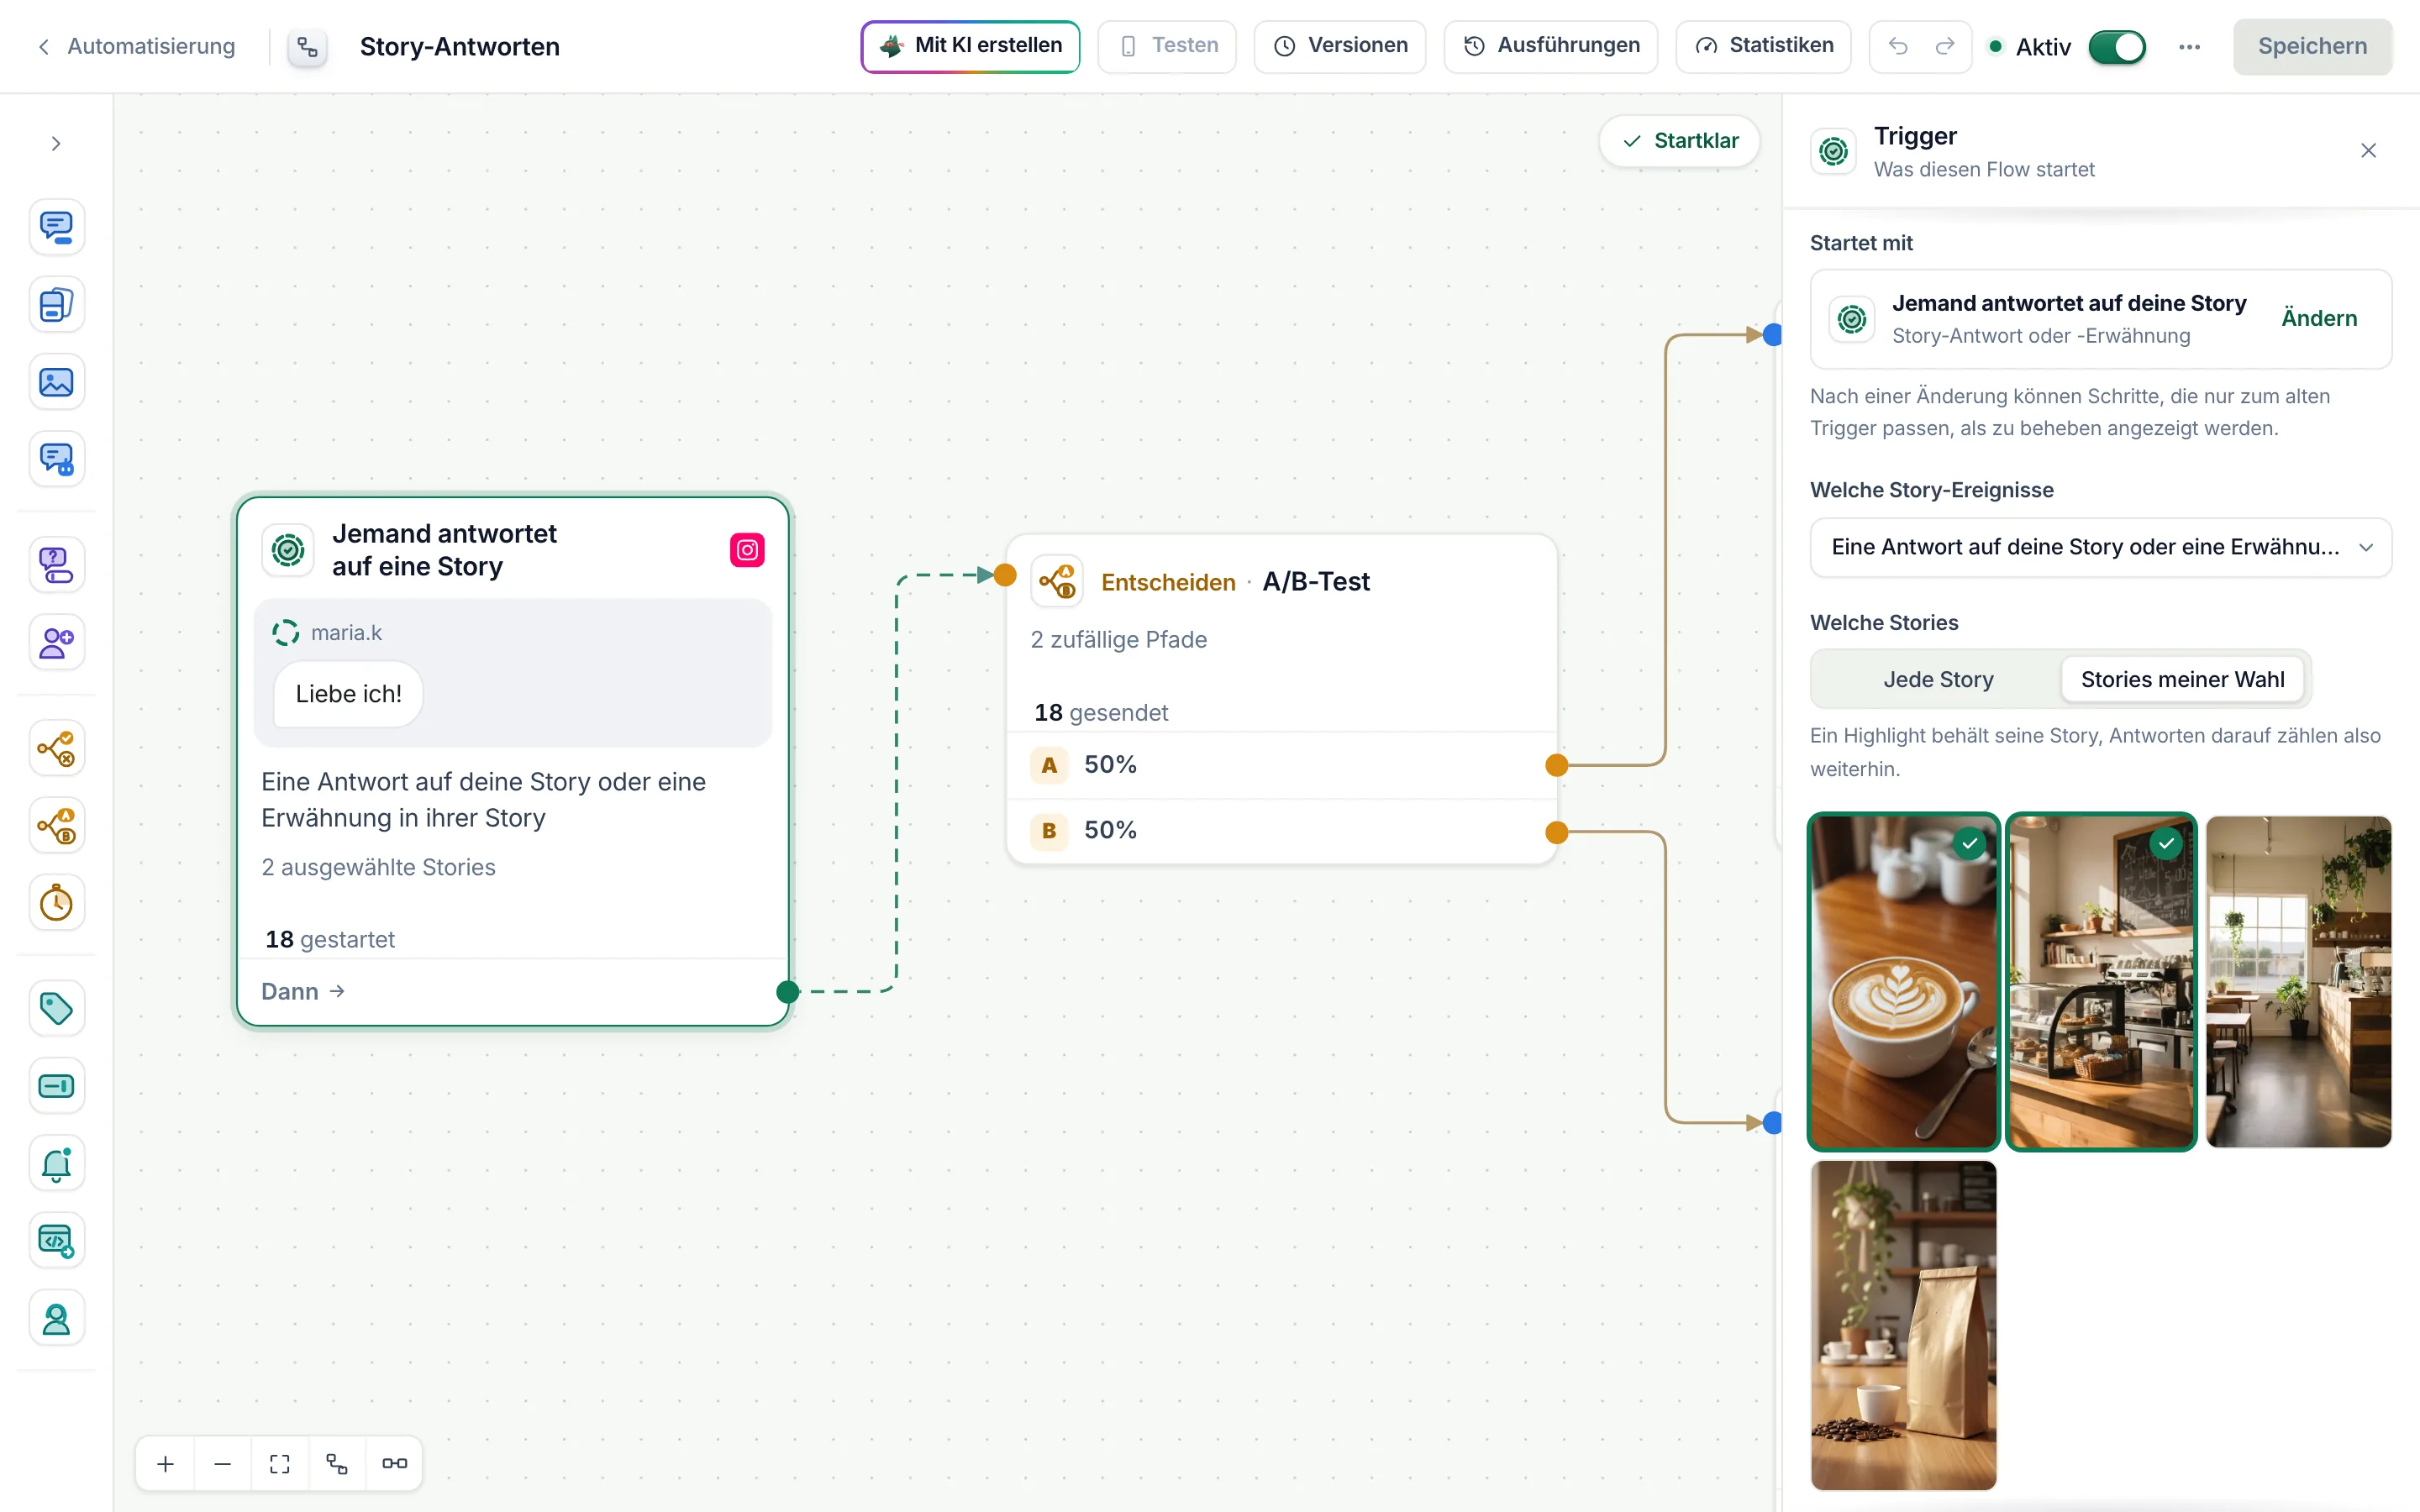Select the person icon at sidebar bottom
Viewport: 2420px width, 1512px height.
click(x=56, y=1319)
